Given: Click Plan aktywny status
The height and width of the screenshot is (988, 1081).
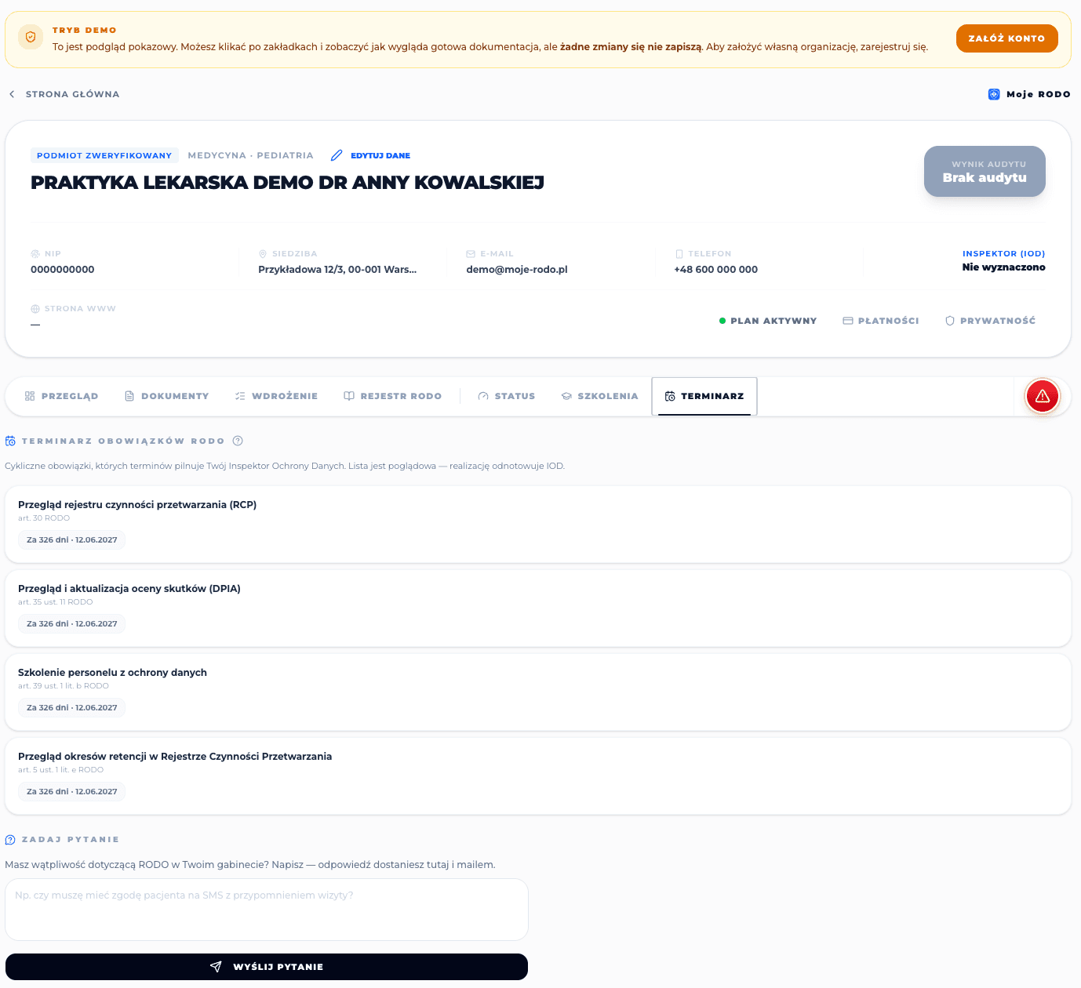Looking at the screenshot, I should pos(768,321).
